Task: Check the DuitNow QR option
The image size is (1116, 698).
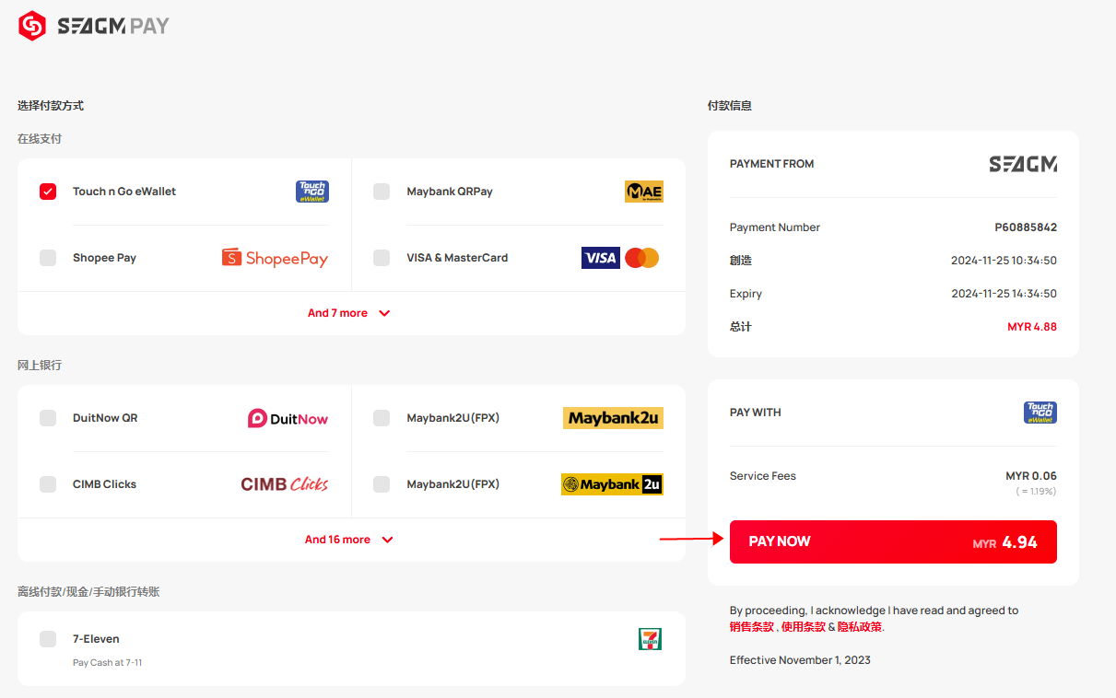Action: [x=48, y=418]
